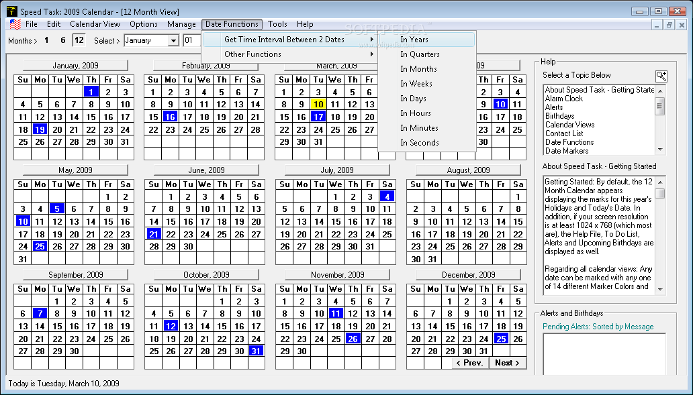Open the Alarm Clock help topic

564,99
